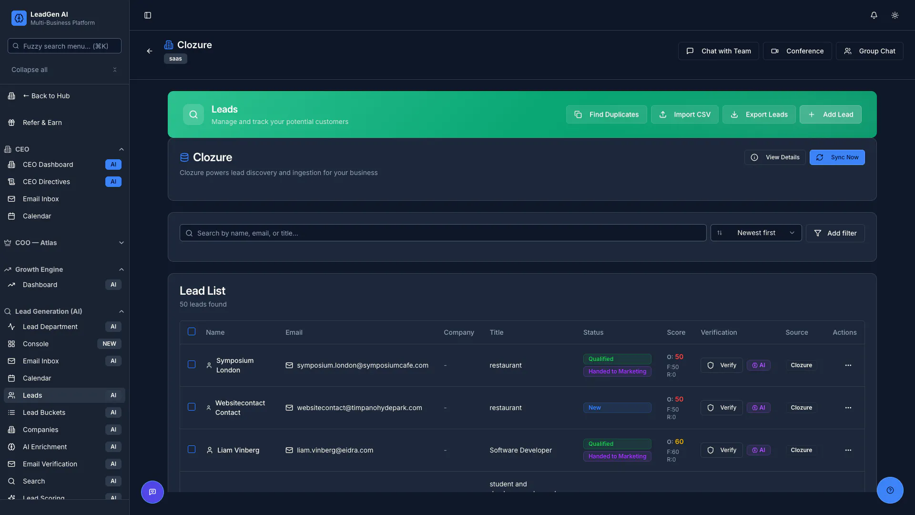Check the Liam Vinberg row checkbox

[x=192, y=449]
